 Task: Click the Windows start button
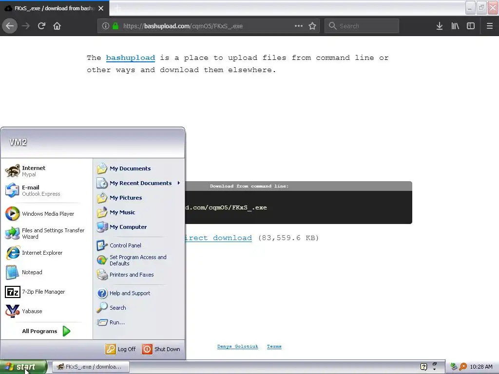(x=23, y=367)
